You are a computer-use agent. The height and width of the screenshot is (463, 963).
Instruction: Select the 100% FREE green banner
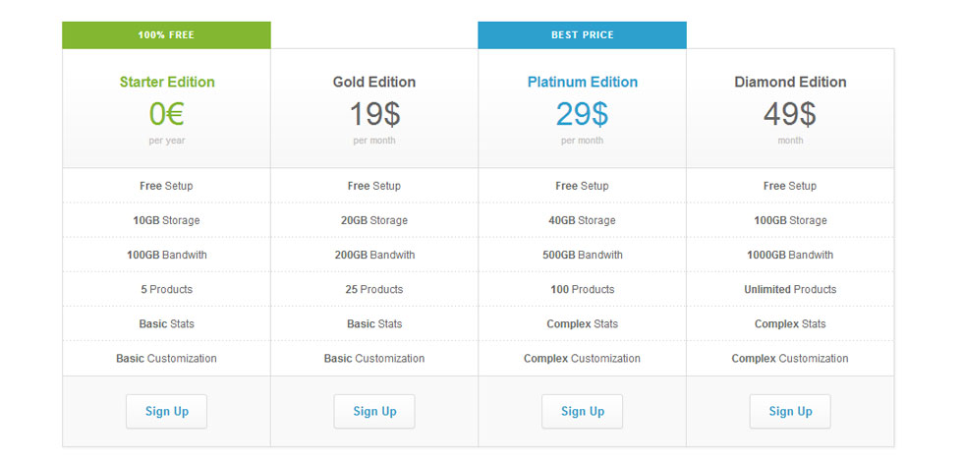click(x=166, y=35)
